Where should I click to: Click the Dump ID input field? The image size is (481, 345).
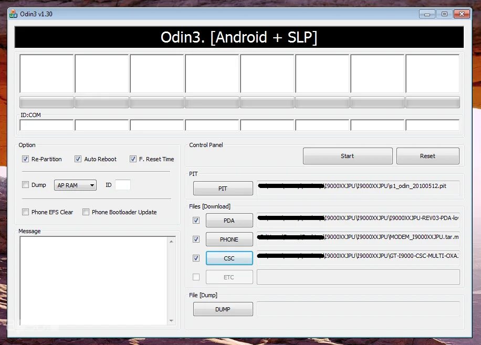pos(123,185)
